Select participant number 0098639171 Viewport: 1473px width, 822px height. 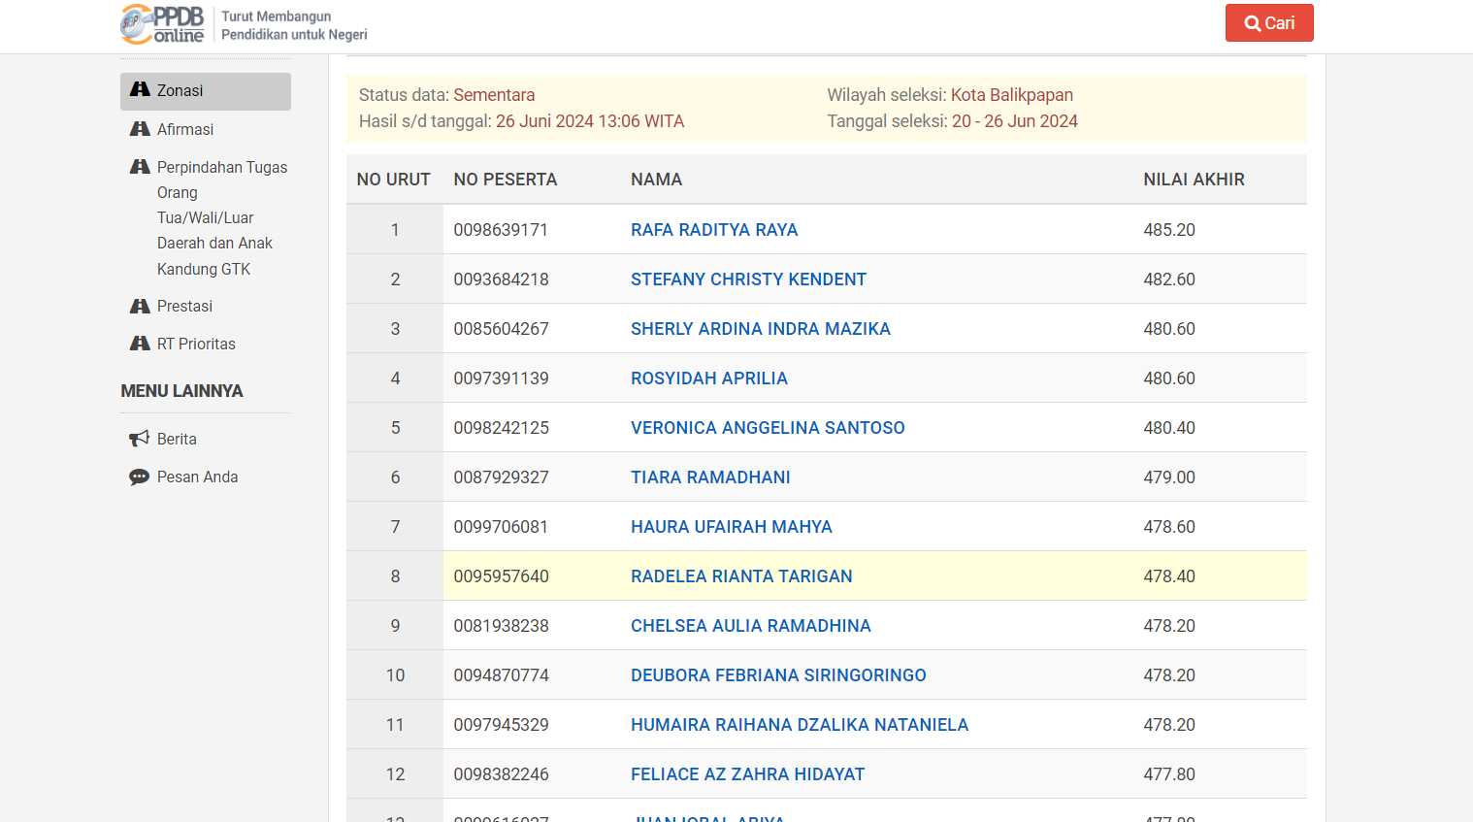[501, 230]
